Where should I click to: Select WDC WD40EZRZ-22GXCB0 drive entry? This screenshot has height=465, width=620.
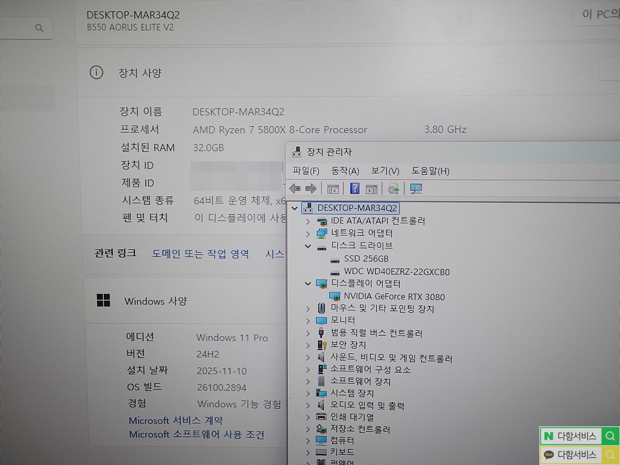[x=397, y=272]
